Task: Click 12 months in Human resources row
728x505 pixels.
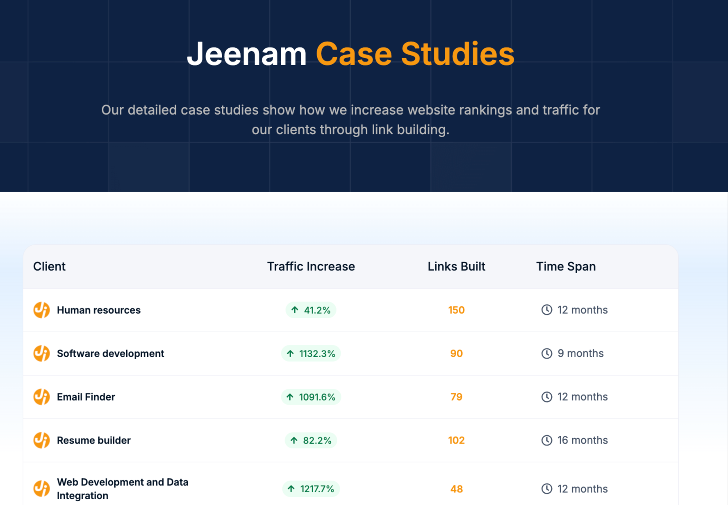Action: (x=582, y=310)
